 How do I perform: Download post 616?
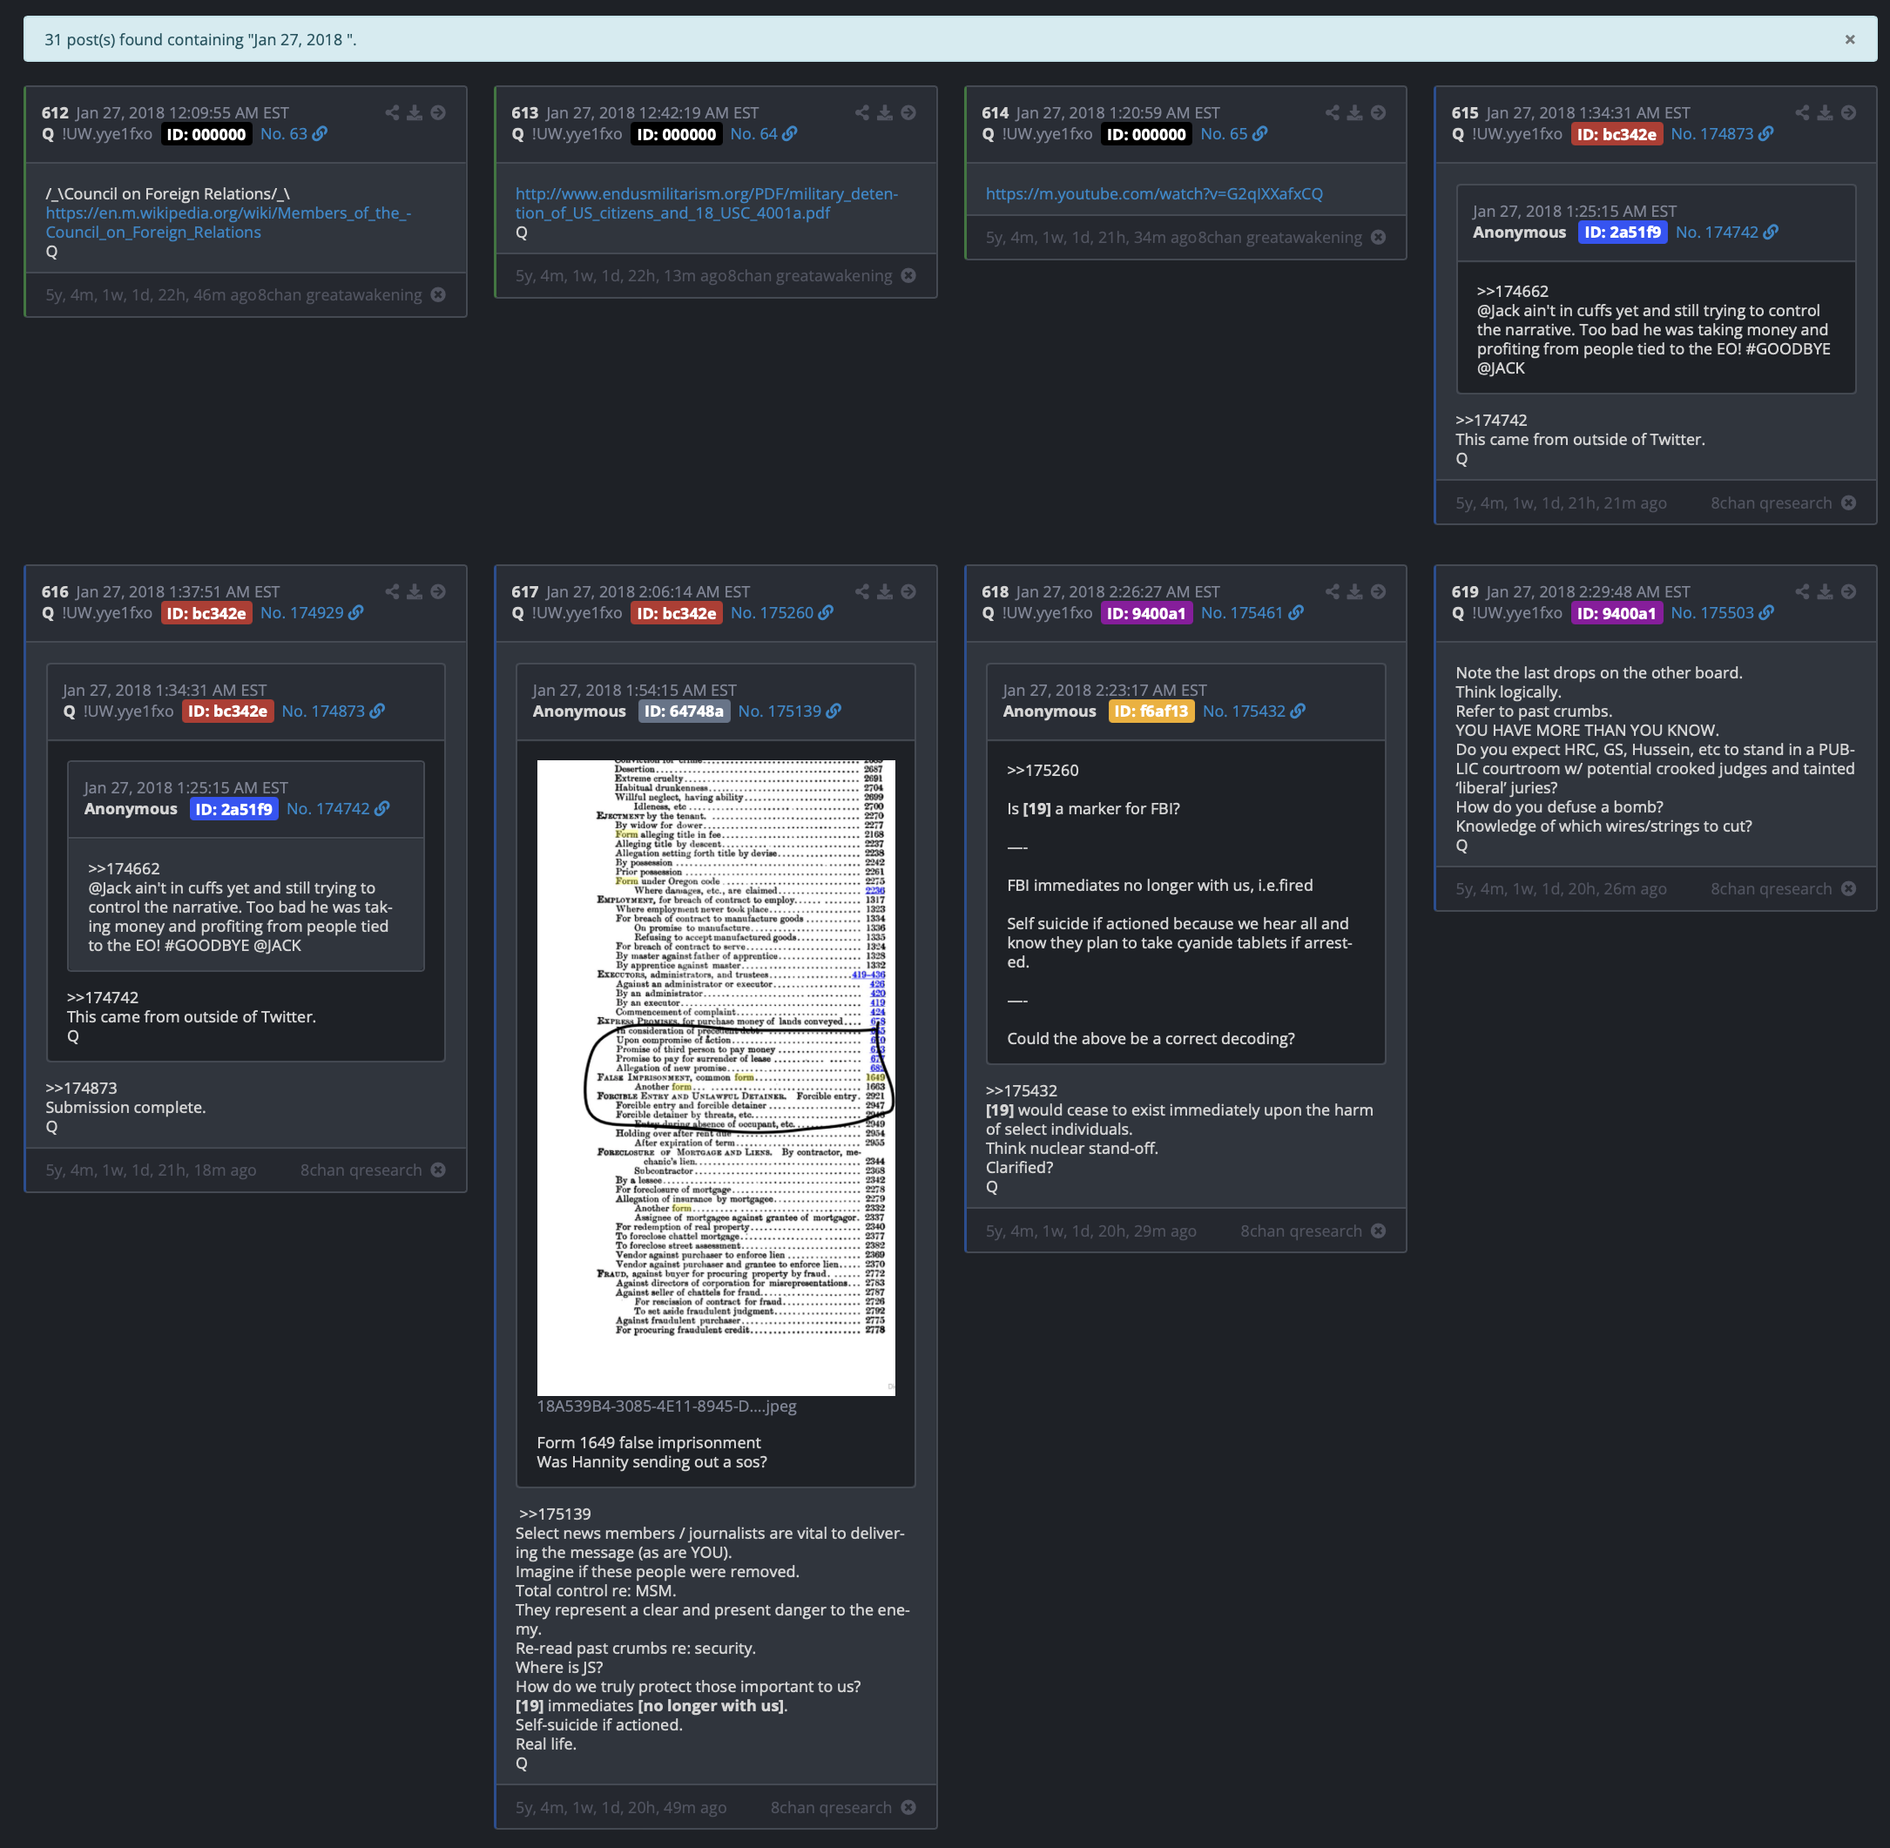415,591
